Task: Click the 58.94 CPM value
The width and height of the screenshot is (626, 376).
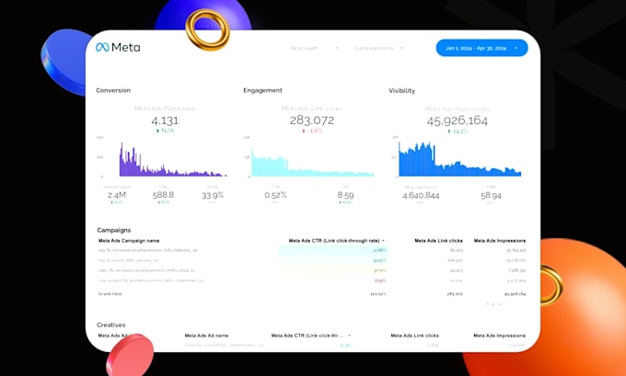Action: click(x=491, y=196)
